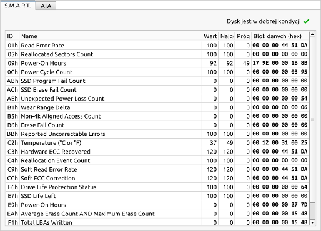Click hex value '00 00 00 00 00 64'

(x=280, y=187)
